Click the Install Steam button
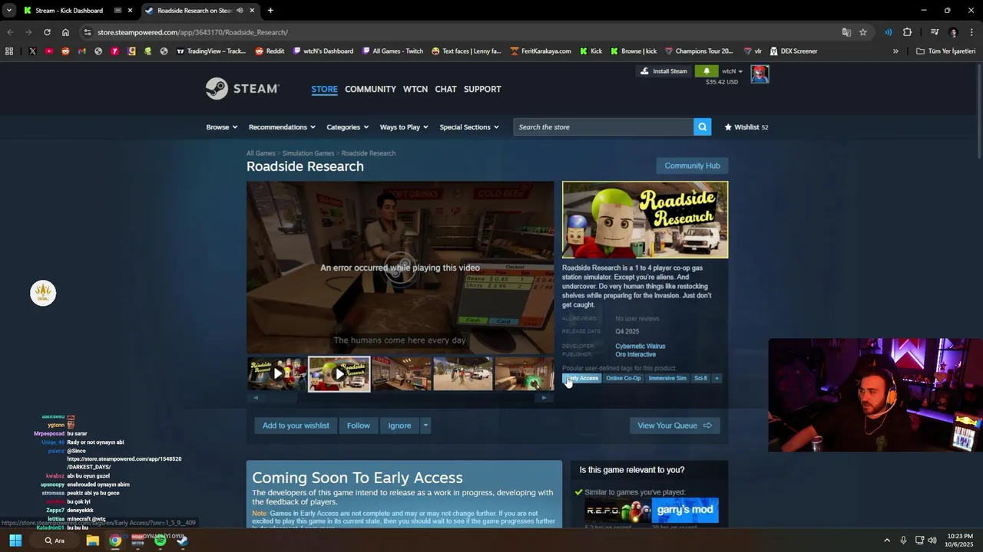The height and width of the screenshot is (552, 983). coord(664,71)
